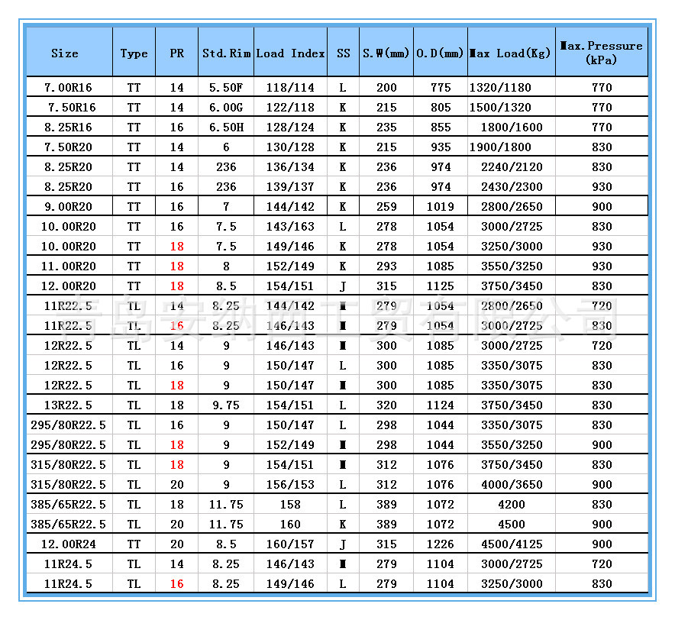Click the Max.Pressure (kPa) column header

point(602,53)
